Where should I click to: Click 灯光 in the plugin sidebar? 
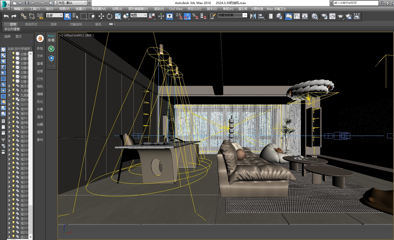coord(40,79)
